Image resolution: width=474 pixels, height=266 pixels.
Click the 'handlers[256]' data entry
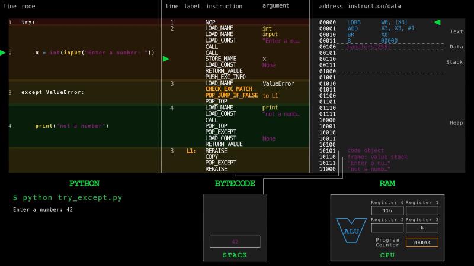(369, 47)
